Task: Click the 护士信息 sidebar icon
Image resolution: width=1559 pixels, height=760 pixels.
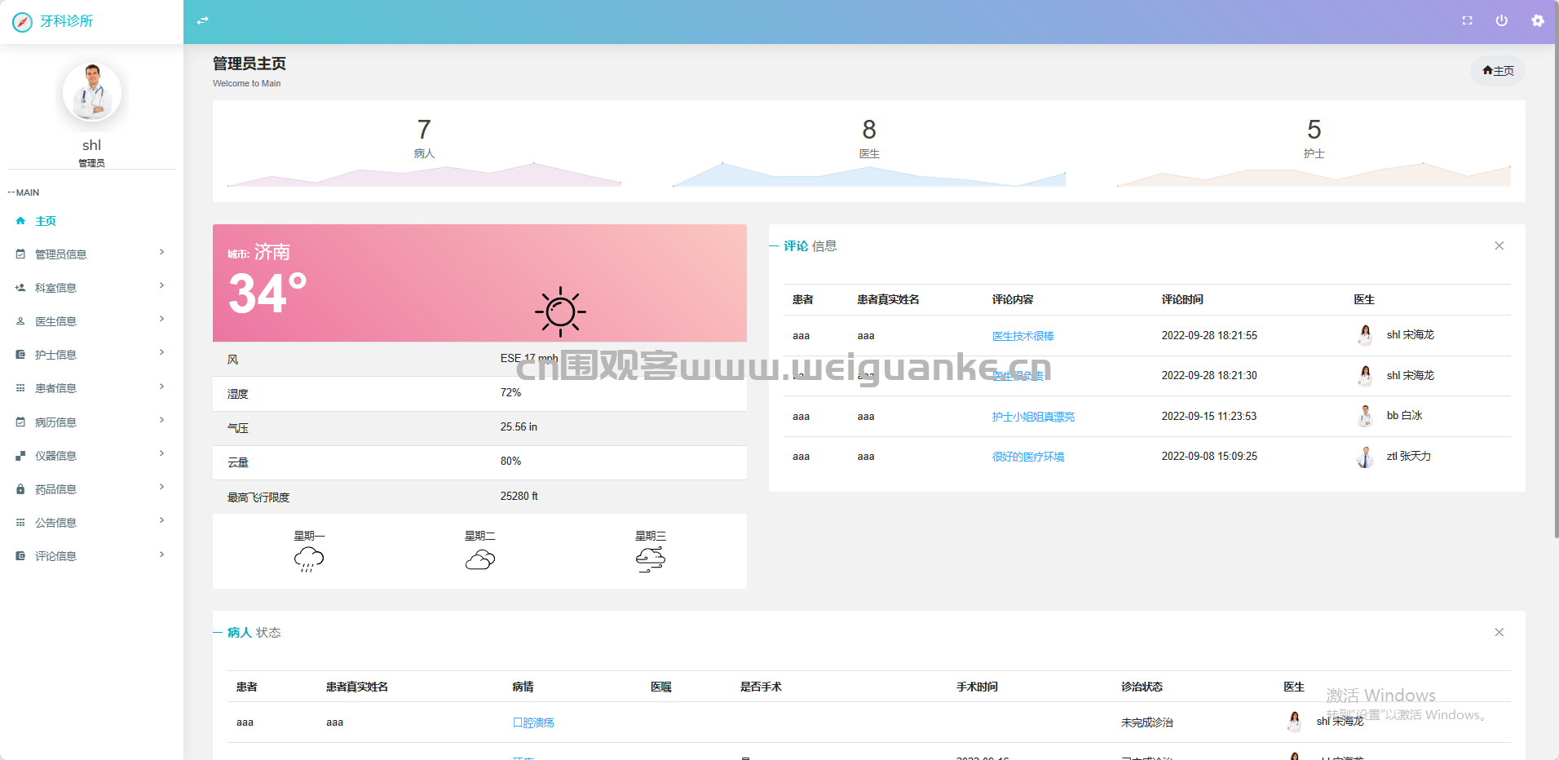Action: [20, 355]
